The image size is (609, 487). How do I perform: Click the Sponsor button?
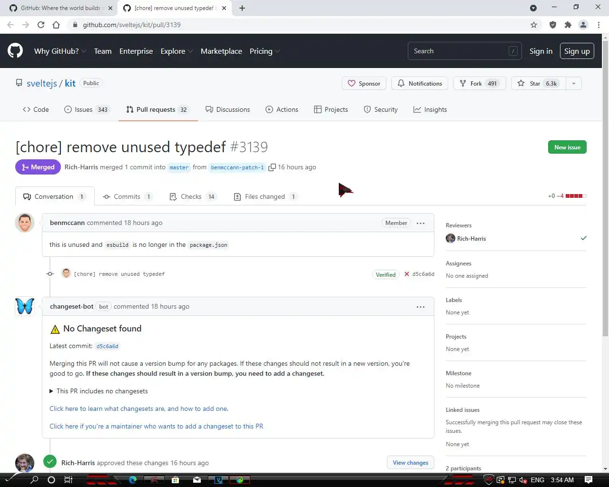364,83
